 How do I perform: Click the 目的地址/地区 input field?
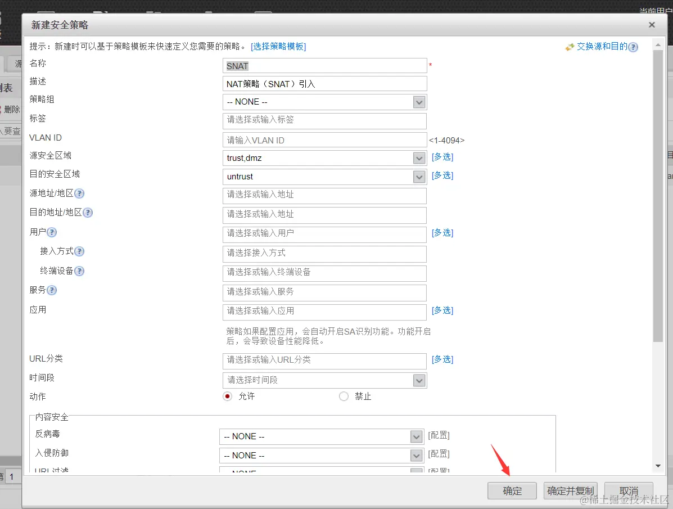324,215
